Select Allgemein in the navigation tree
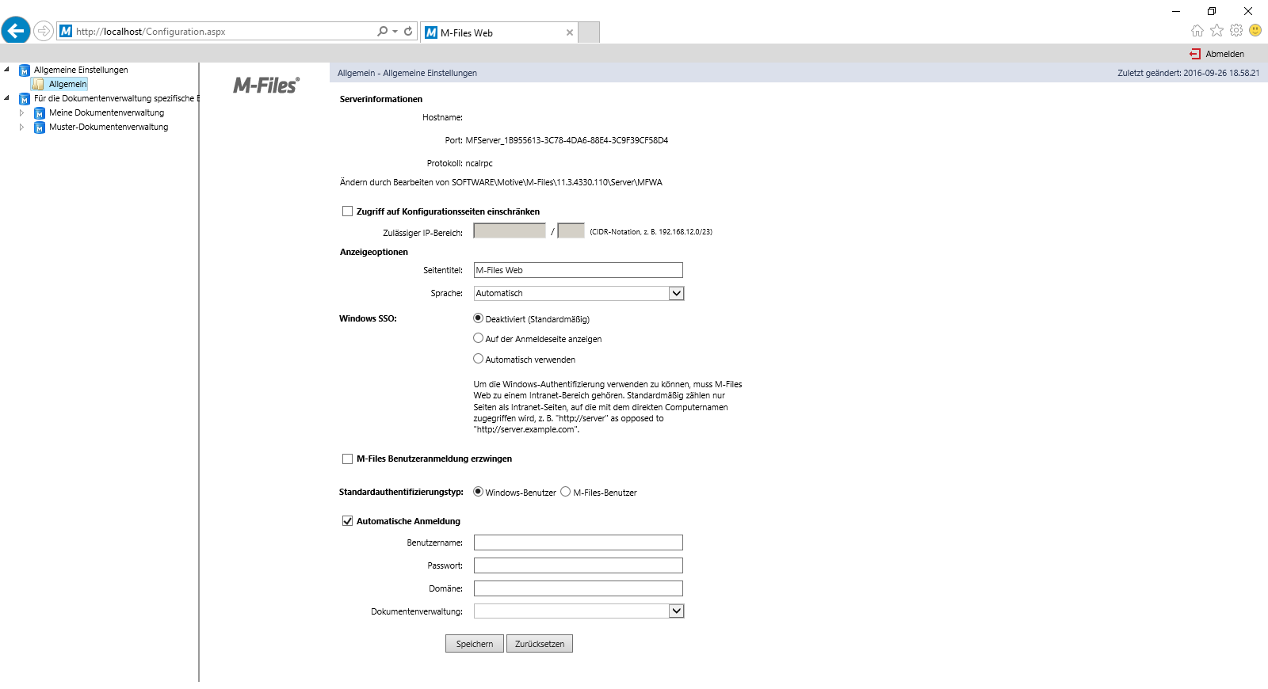This screenshot has width=1268, height=689. click(67, 84)
